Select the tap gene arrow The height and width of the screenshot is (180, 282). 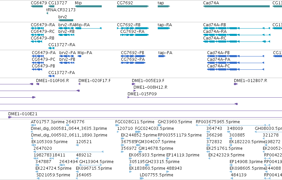click(x=164, y=6)
